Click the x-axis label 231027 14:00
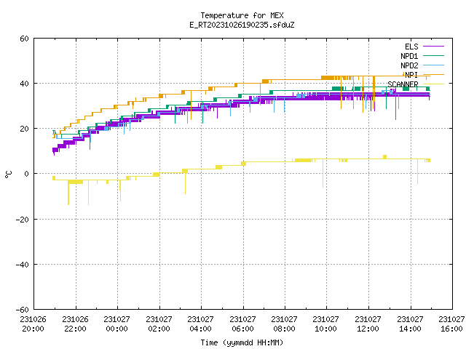This screenshot has width=466, height=349. (x=411, y=324)
